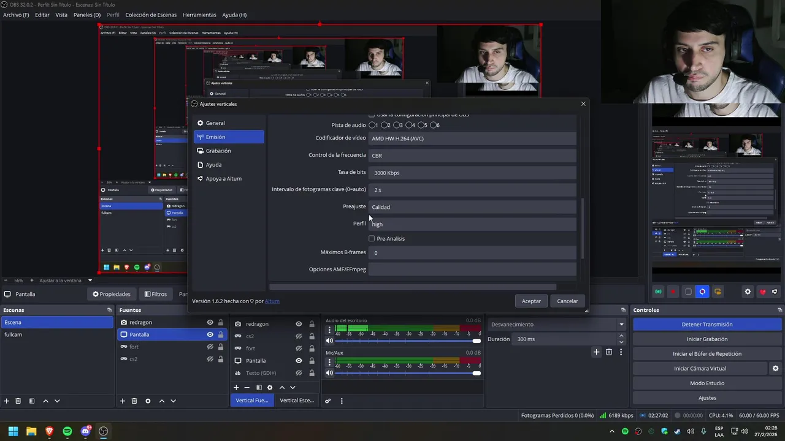785x441 pixels.
Task: Move source down in Fuentes toolbar
Action: (174, 401)
